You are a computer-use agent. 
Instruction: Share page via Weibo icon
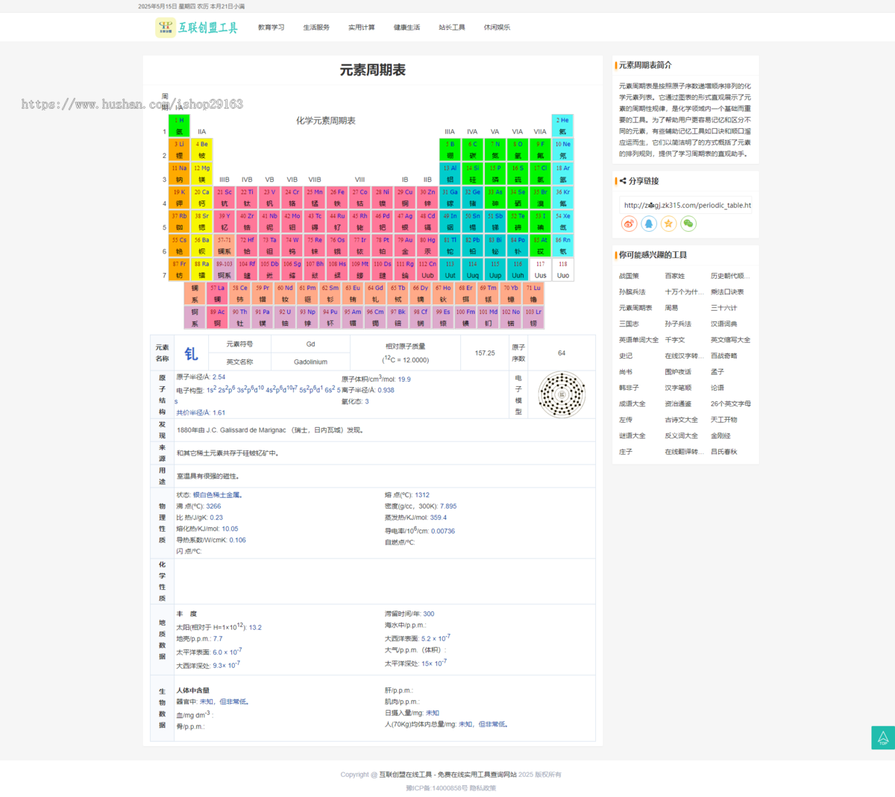click(629, 224)
